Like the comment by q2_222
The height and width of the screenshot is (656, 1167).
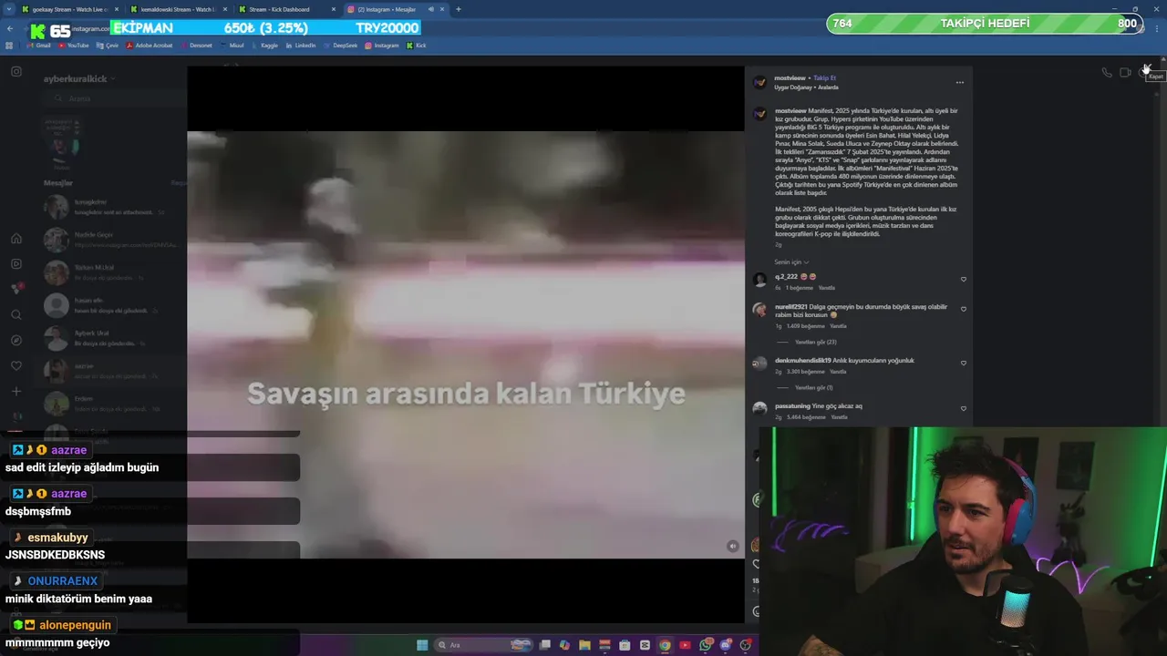(x=964, y=280)
